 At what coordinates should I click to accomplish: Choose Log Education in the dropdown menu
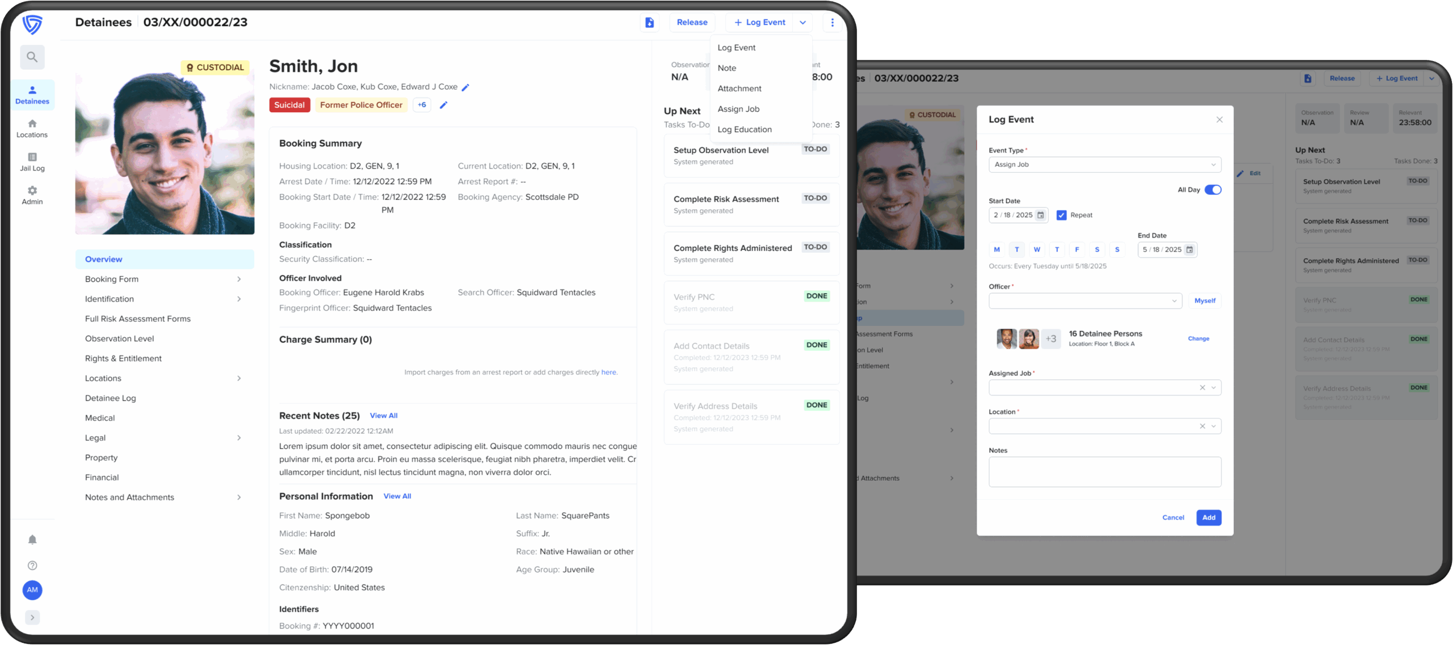coord(745,130)
